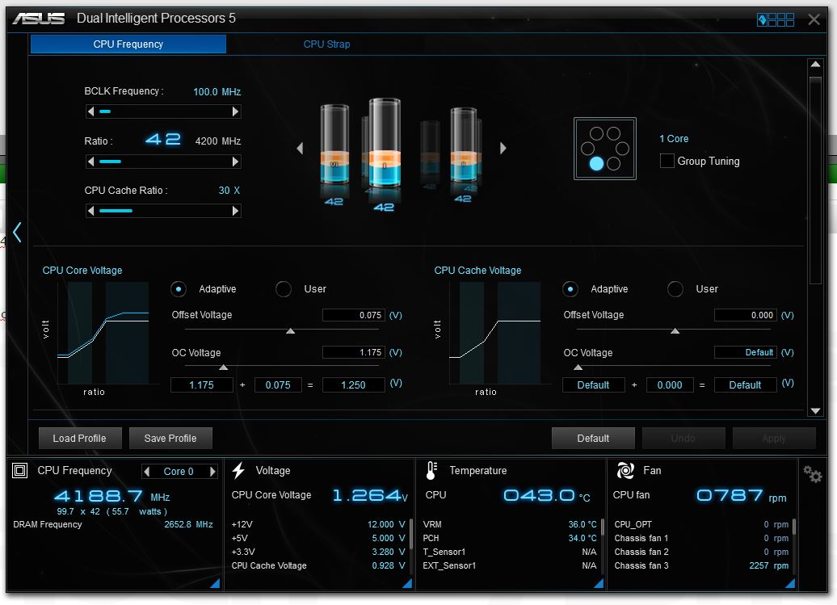The image size is (837, 605).
Task: Switch to previous core in monitor panel
Action: [147, 471]
